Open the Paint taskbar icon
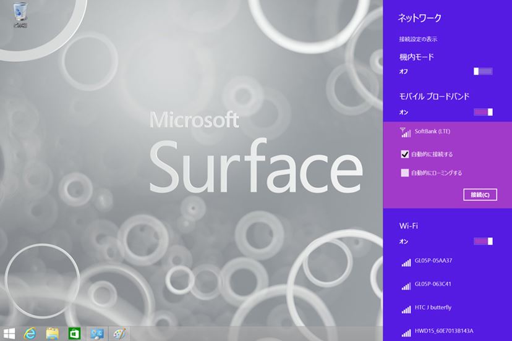512x341 pixels. coord(119,334)
